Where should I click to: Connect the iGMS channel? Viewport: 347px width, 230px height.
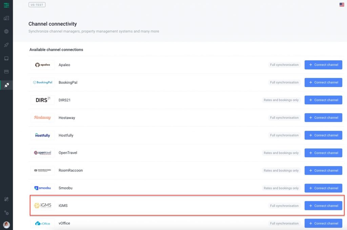(x=323, y=206)
